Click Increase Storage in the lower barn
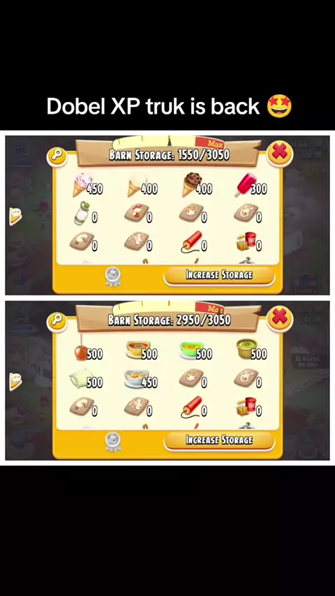The width and height of the screenshot is (335, 596). tap(219, 440)
